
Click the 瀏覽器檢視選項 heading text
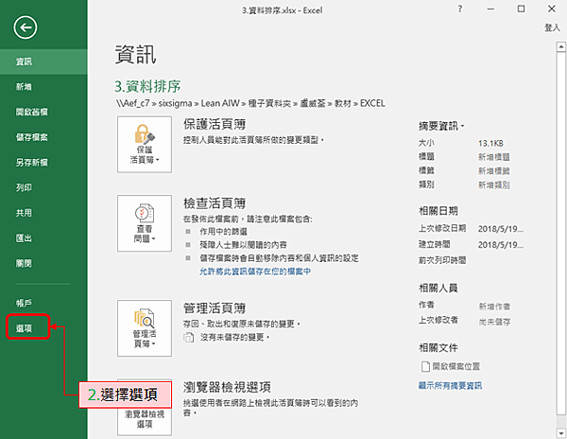click(x=227, y=387)
